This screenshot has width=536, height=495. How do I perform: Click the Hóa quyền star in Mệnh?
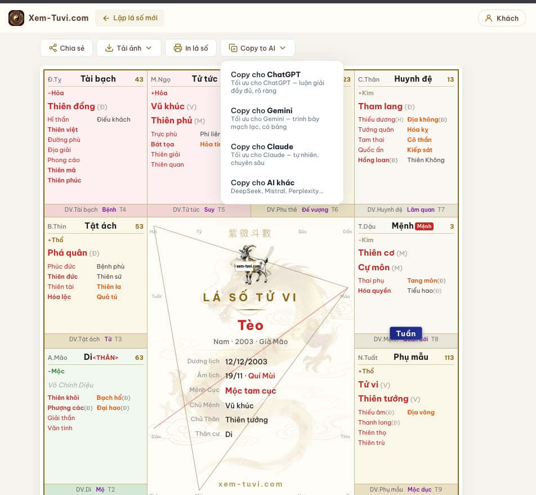374,291
